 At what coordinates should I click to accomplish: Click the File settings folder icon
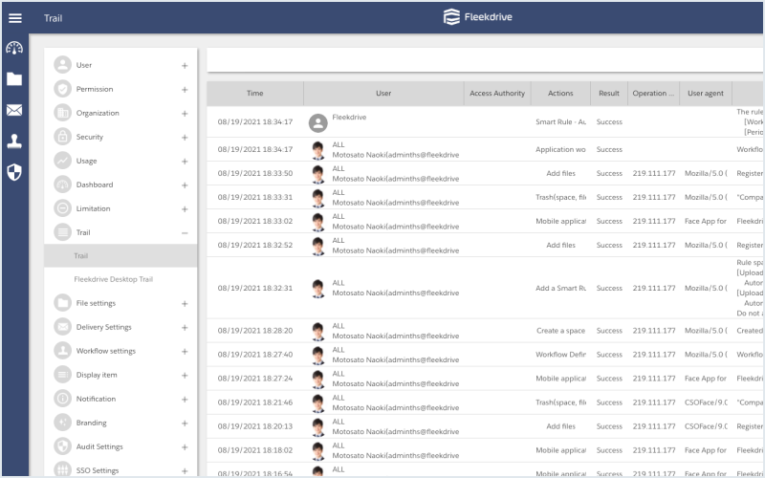tap(62, 303)
